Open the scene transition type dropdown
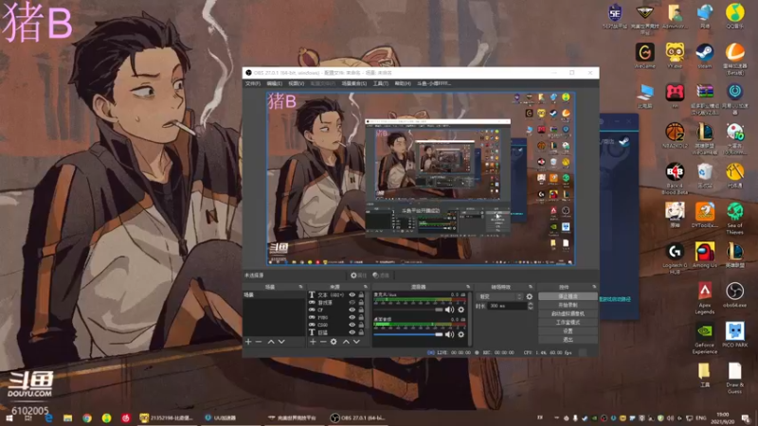Screen dimensions: 758x426 pos(500,296)
